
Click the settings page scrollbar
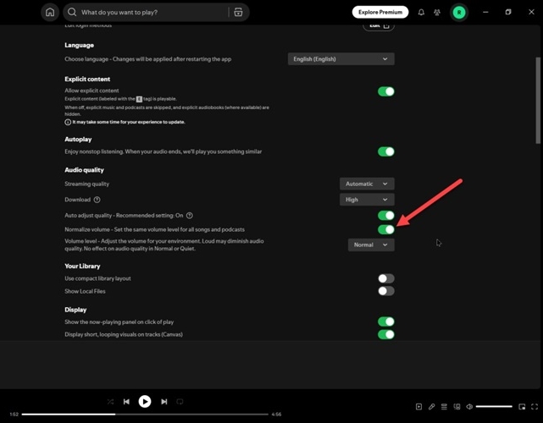pyautogui.click(x=538, y=101)
